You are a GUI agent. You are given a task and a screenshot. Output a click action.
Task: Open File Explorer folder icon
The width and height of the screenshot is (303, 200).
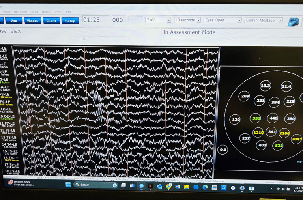click(187, 187)
